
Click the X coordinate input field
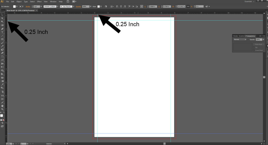pyautogui.click(x=153, y=7)
